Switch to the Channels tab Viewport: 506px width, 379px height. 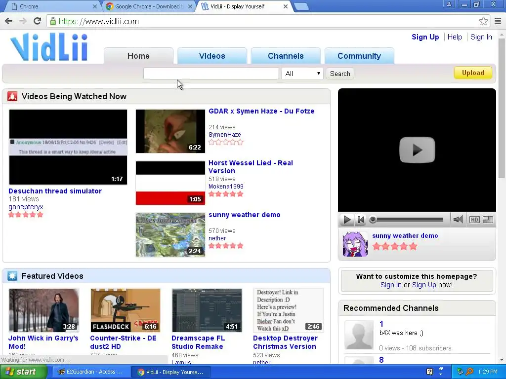[286, 56]
